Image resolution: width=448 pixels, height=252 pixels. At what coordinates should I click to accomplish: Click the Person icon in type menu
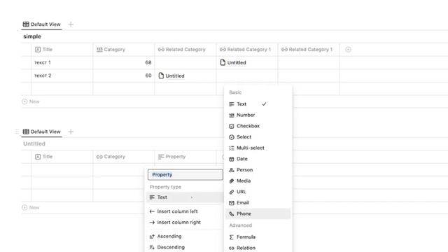tap(232, 170)
